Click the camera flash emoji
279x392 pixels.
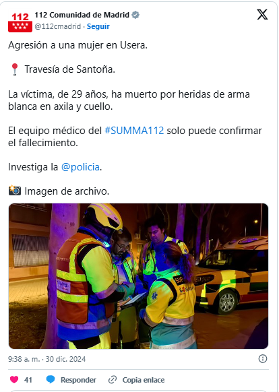[15, 191]
